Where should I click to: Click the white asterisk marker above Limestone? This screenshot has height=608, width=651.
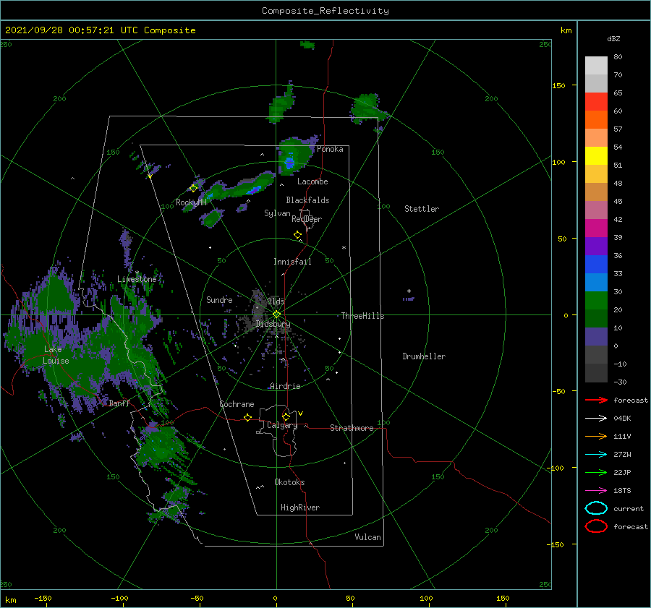pos(137,273)
